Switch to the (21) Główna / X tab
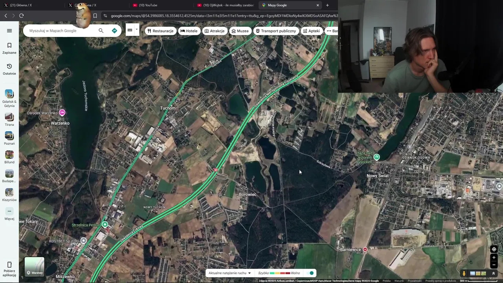Screen dimensions: 503x283 pyautogui.click(x=32, y=5)
